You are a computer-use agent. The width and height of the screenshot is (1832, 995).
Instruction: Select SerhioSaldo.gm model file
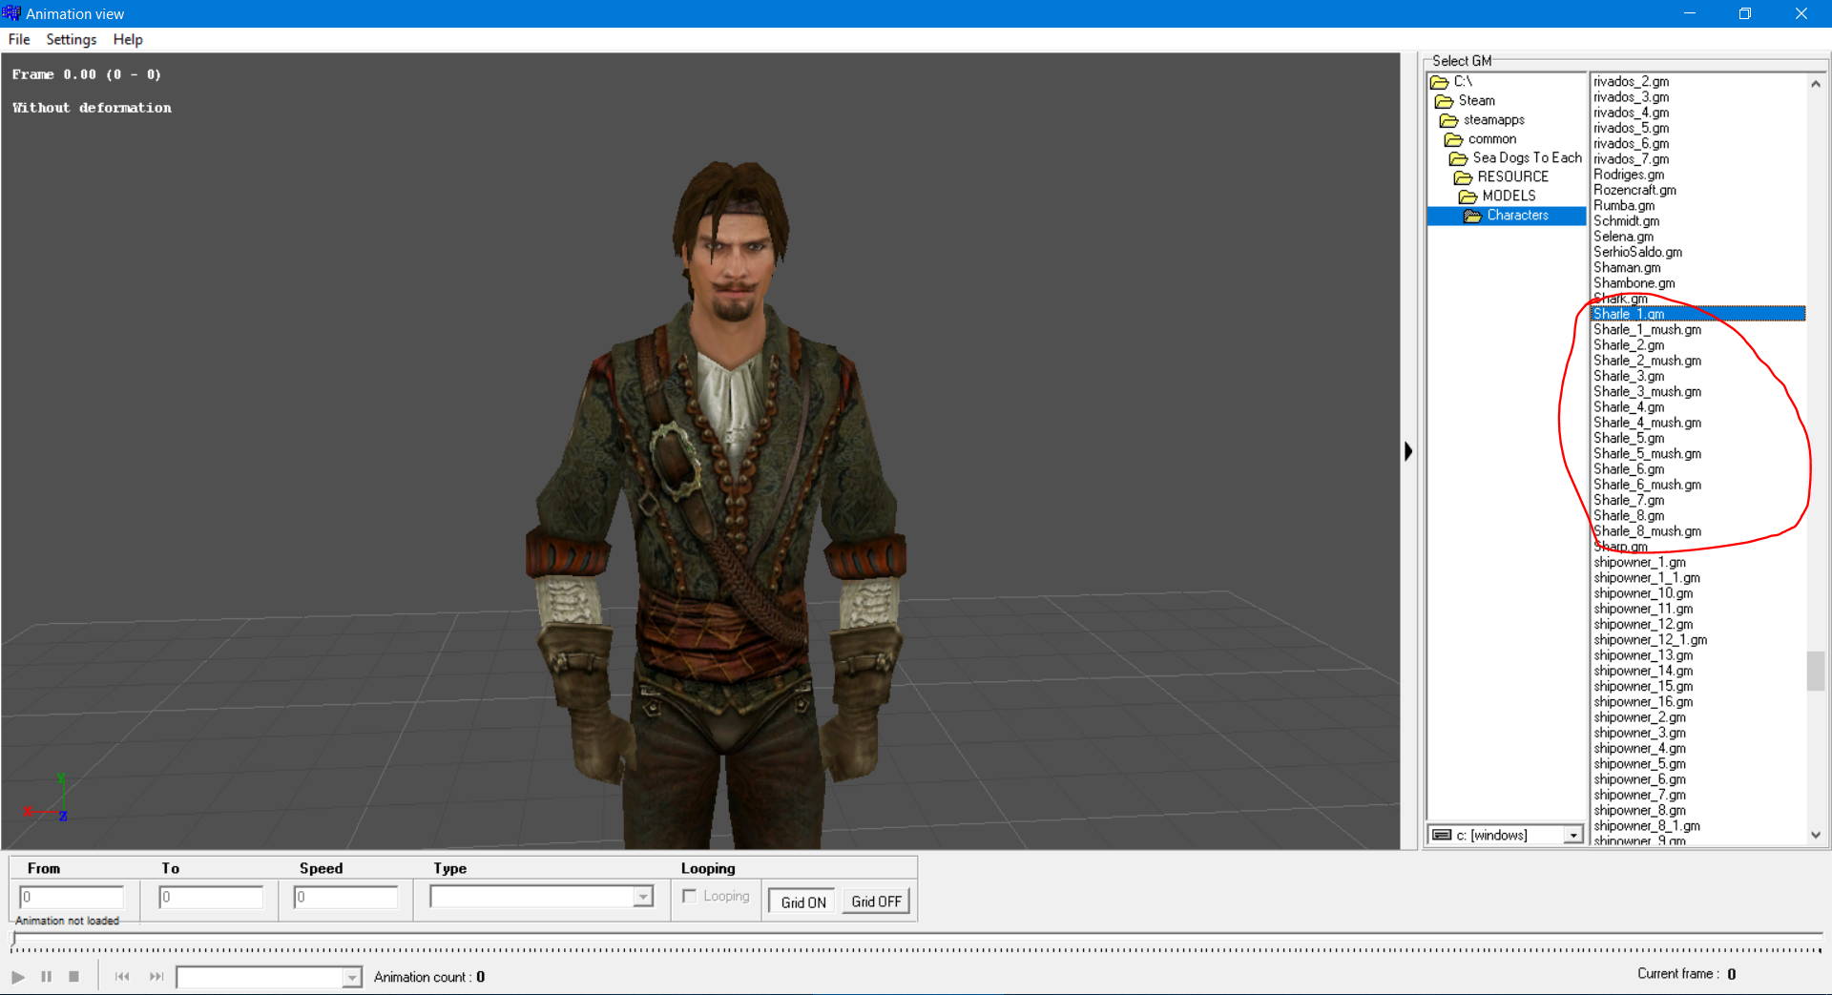click(x=1637, y=252)
